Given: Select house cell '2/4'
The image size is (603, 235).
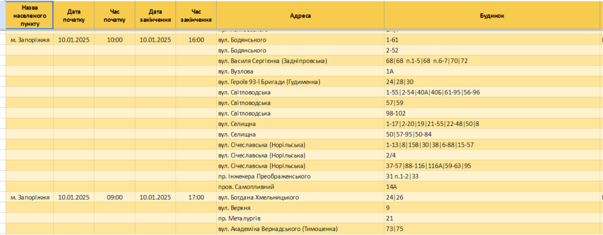Looking at the screenshot, I should point(492,155).
